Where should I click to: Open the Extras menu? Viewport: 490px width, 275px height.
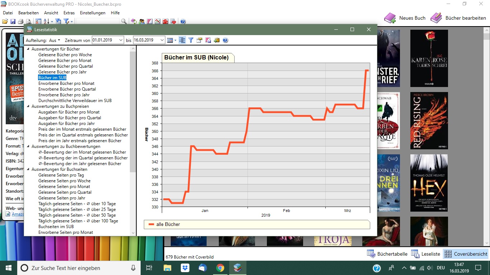point(69,13)
